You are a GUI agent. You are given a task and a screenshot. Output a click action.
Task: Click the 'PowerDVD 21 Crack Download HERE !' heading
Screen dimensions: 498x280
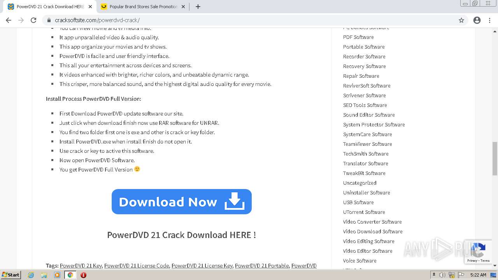tap(182, 235)
